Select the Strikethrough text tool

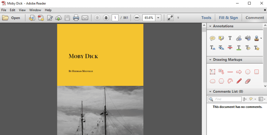pyautogui.click(x=230, y=48)
